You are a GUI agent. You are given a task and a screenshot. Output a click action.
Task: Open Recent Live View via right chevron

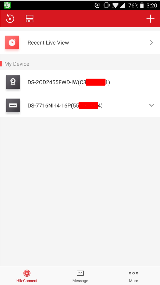click(151, 42)
